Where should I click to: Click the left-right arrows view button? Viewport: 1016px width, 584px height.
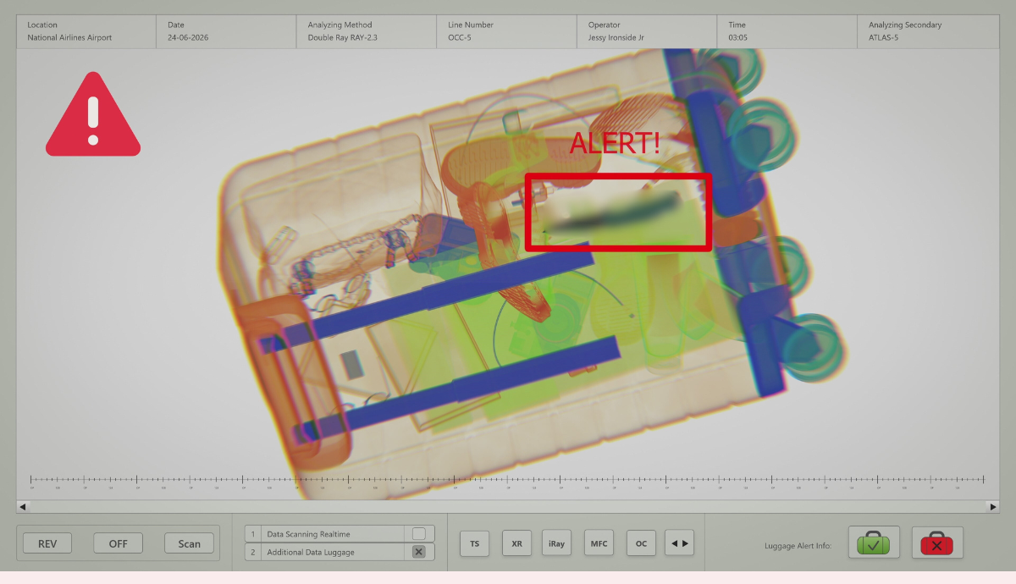click(679, 543)
